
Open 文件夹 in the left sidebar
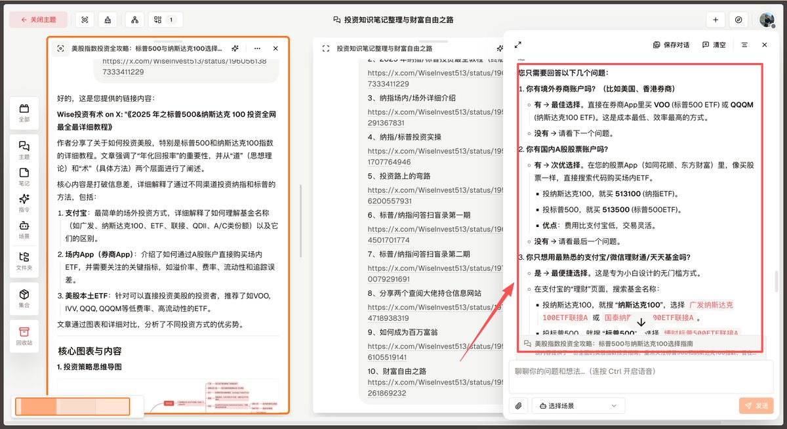24,261
